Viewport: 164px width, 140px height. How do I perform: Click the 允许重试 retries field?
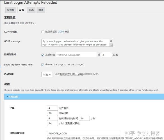point(53,108)
